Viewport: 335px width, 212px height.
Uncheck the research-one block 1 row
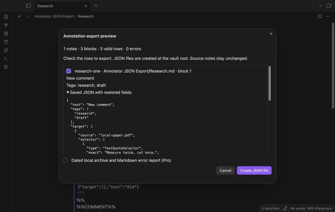pos(69,71)
